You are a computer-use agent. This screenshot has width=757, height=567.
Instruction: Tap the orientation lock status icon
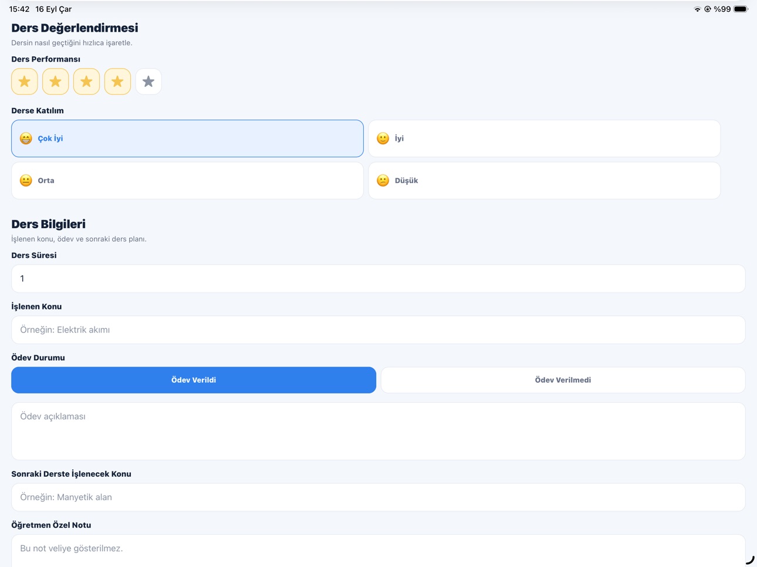[x=708, y=9]
